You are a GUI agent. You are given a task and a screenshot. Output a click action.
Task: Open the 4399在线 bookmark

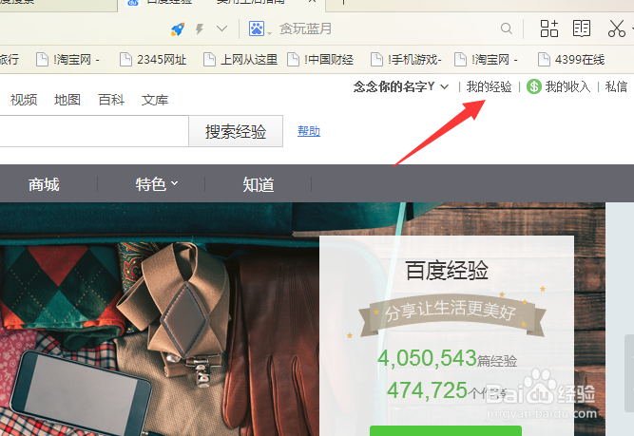pos(571,60)
